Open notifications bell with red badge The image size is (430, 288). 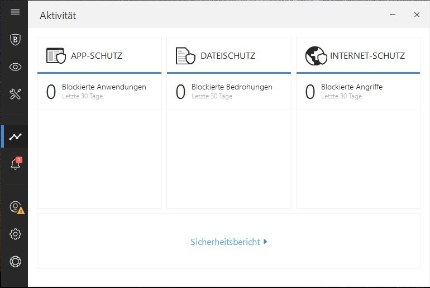[16, 164]
